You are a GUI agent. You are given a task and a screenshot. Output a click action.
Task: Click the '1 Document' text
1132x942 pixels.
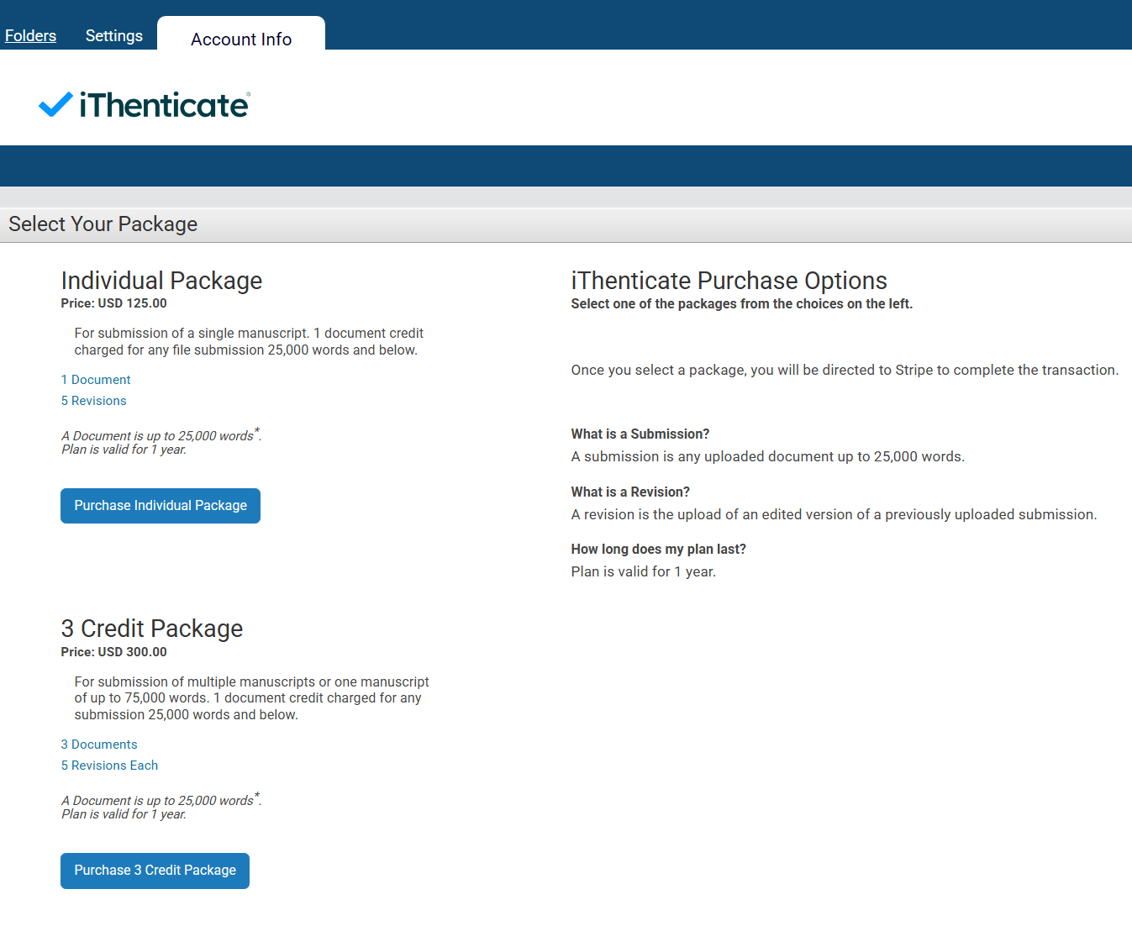[96, 380]
